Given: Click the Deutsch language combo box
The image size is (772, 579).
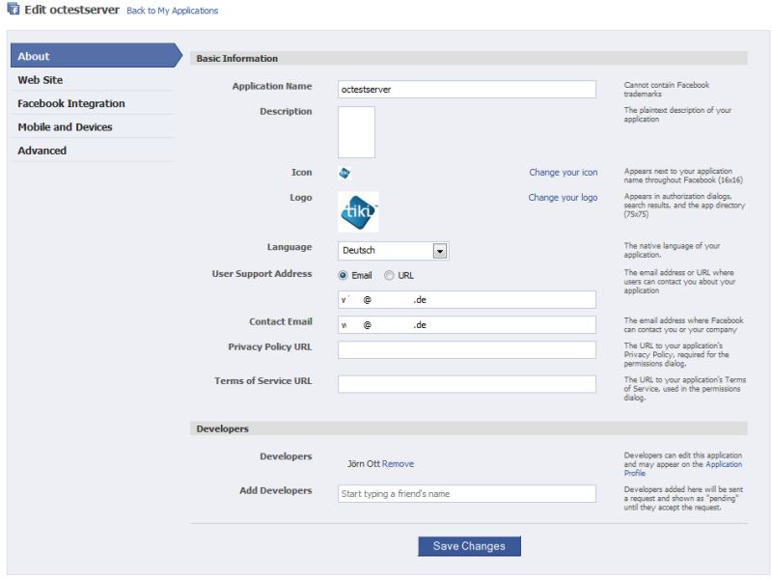Looking at the screenshot, I should tap(393, 251).
